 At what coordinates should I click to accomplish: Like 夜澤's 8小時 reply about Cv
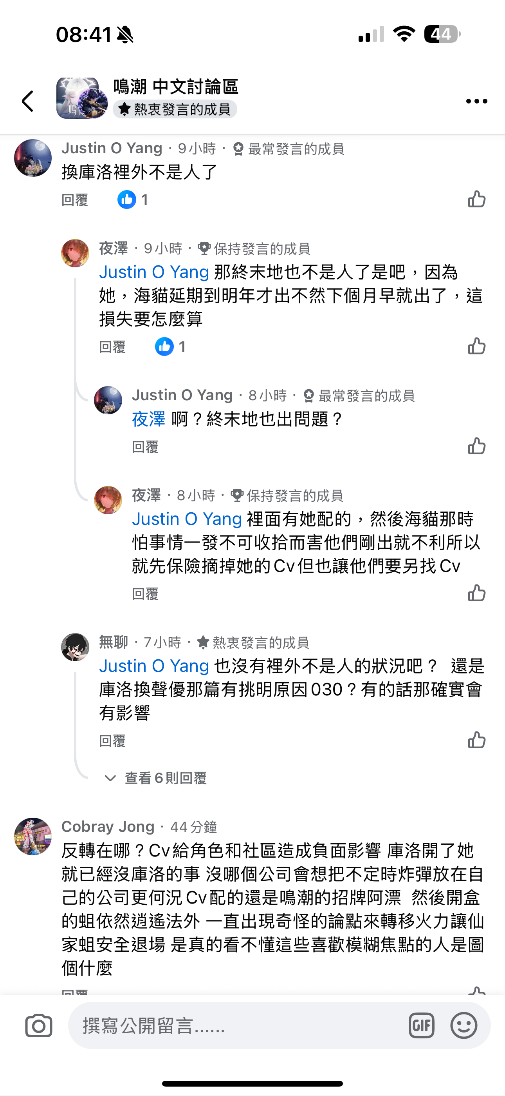[x=476, y=593]
